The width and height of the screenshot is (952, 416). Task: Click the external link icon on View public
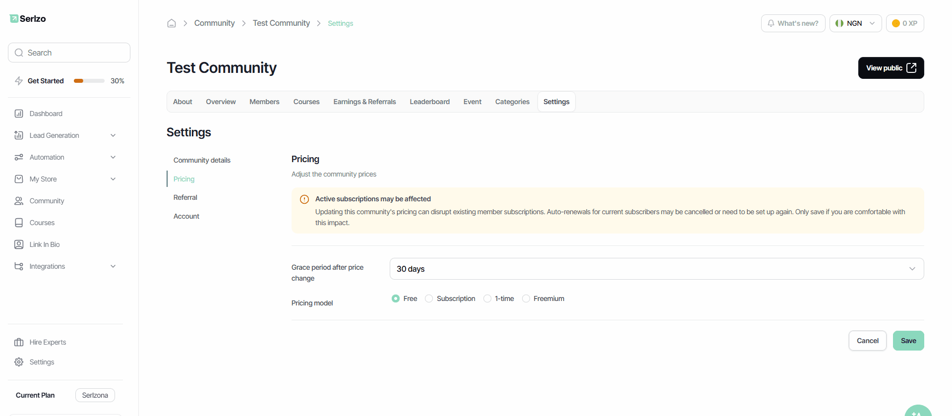[911, 68]
